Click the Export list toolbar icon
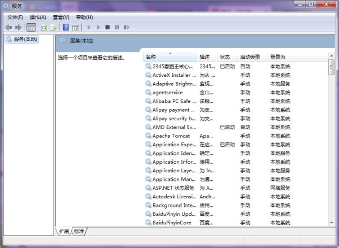Image resolution: width=339 pixels, height=248 pixels. [x=53, y=28]
